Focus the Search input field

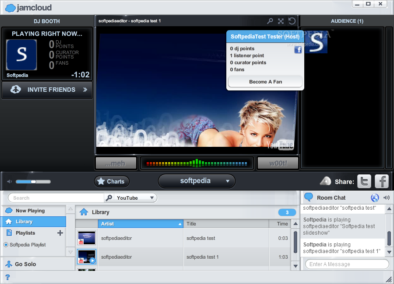[56, 198]
